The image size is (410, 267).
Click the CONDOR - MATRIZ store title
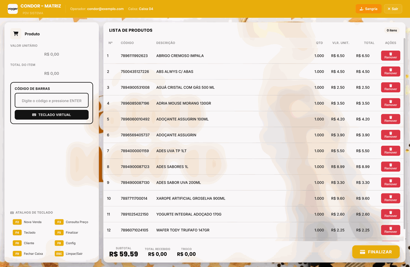pyautogui.click(x=41, y=6)
